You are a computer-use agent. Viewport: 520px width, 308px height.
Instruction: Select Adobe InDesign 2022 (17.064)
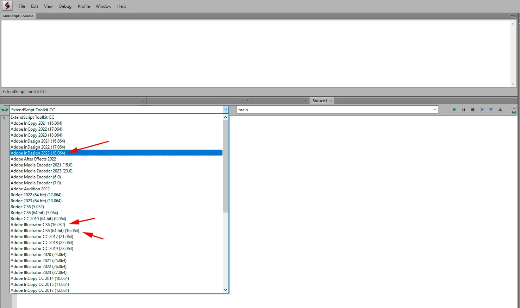point(116,147)
